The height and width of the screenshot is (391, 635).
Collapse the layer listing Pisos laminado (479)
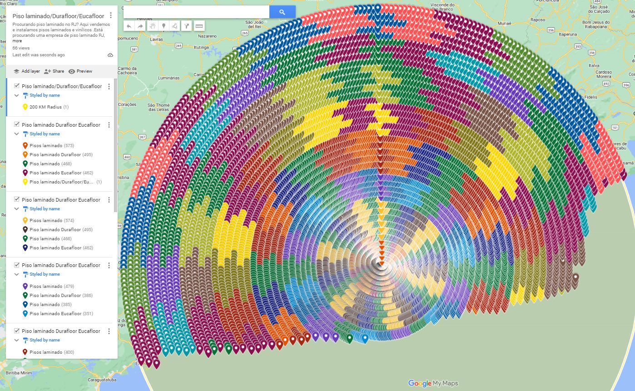point(17,274)
